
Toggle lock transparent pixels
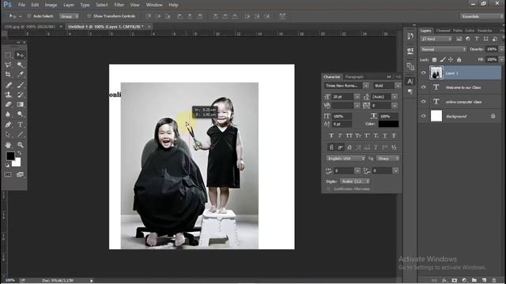click(x=434, y=60)
